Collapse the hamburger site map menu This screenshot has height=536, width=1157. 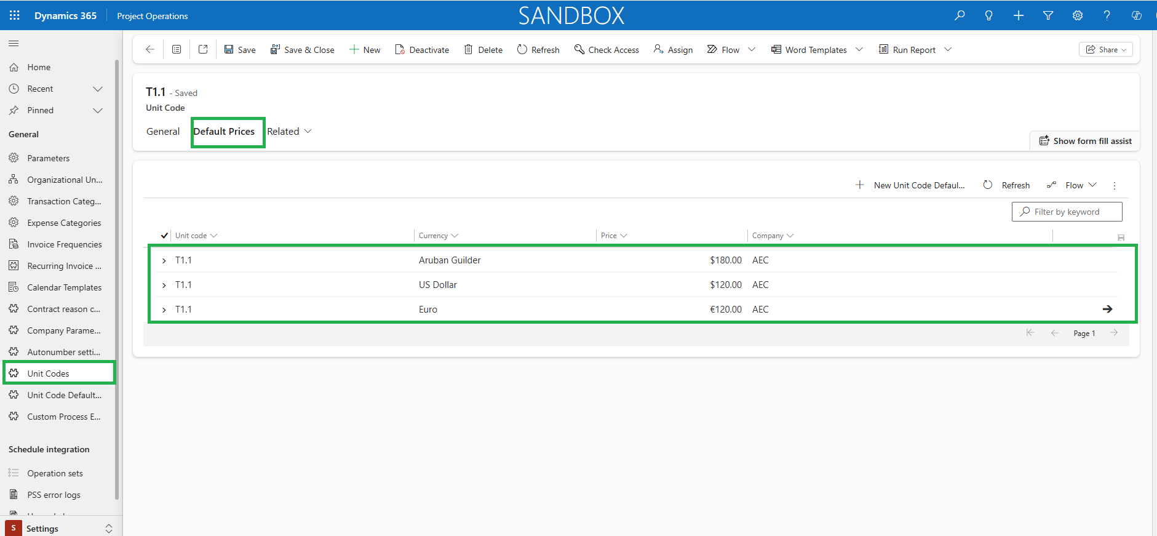pos(14,43)
